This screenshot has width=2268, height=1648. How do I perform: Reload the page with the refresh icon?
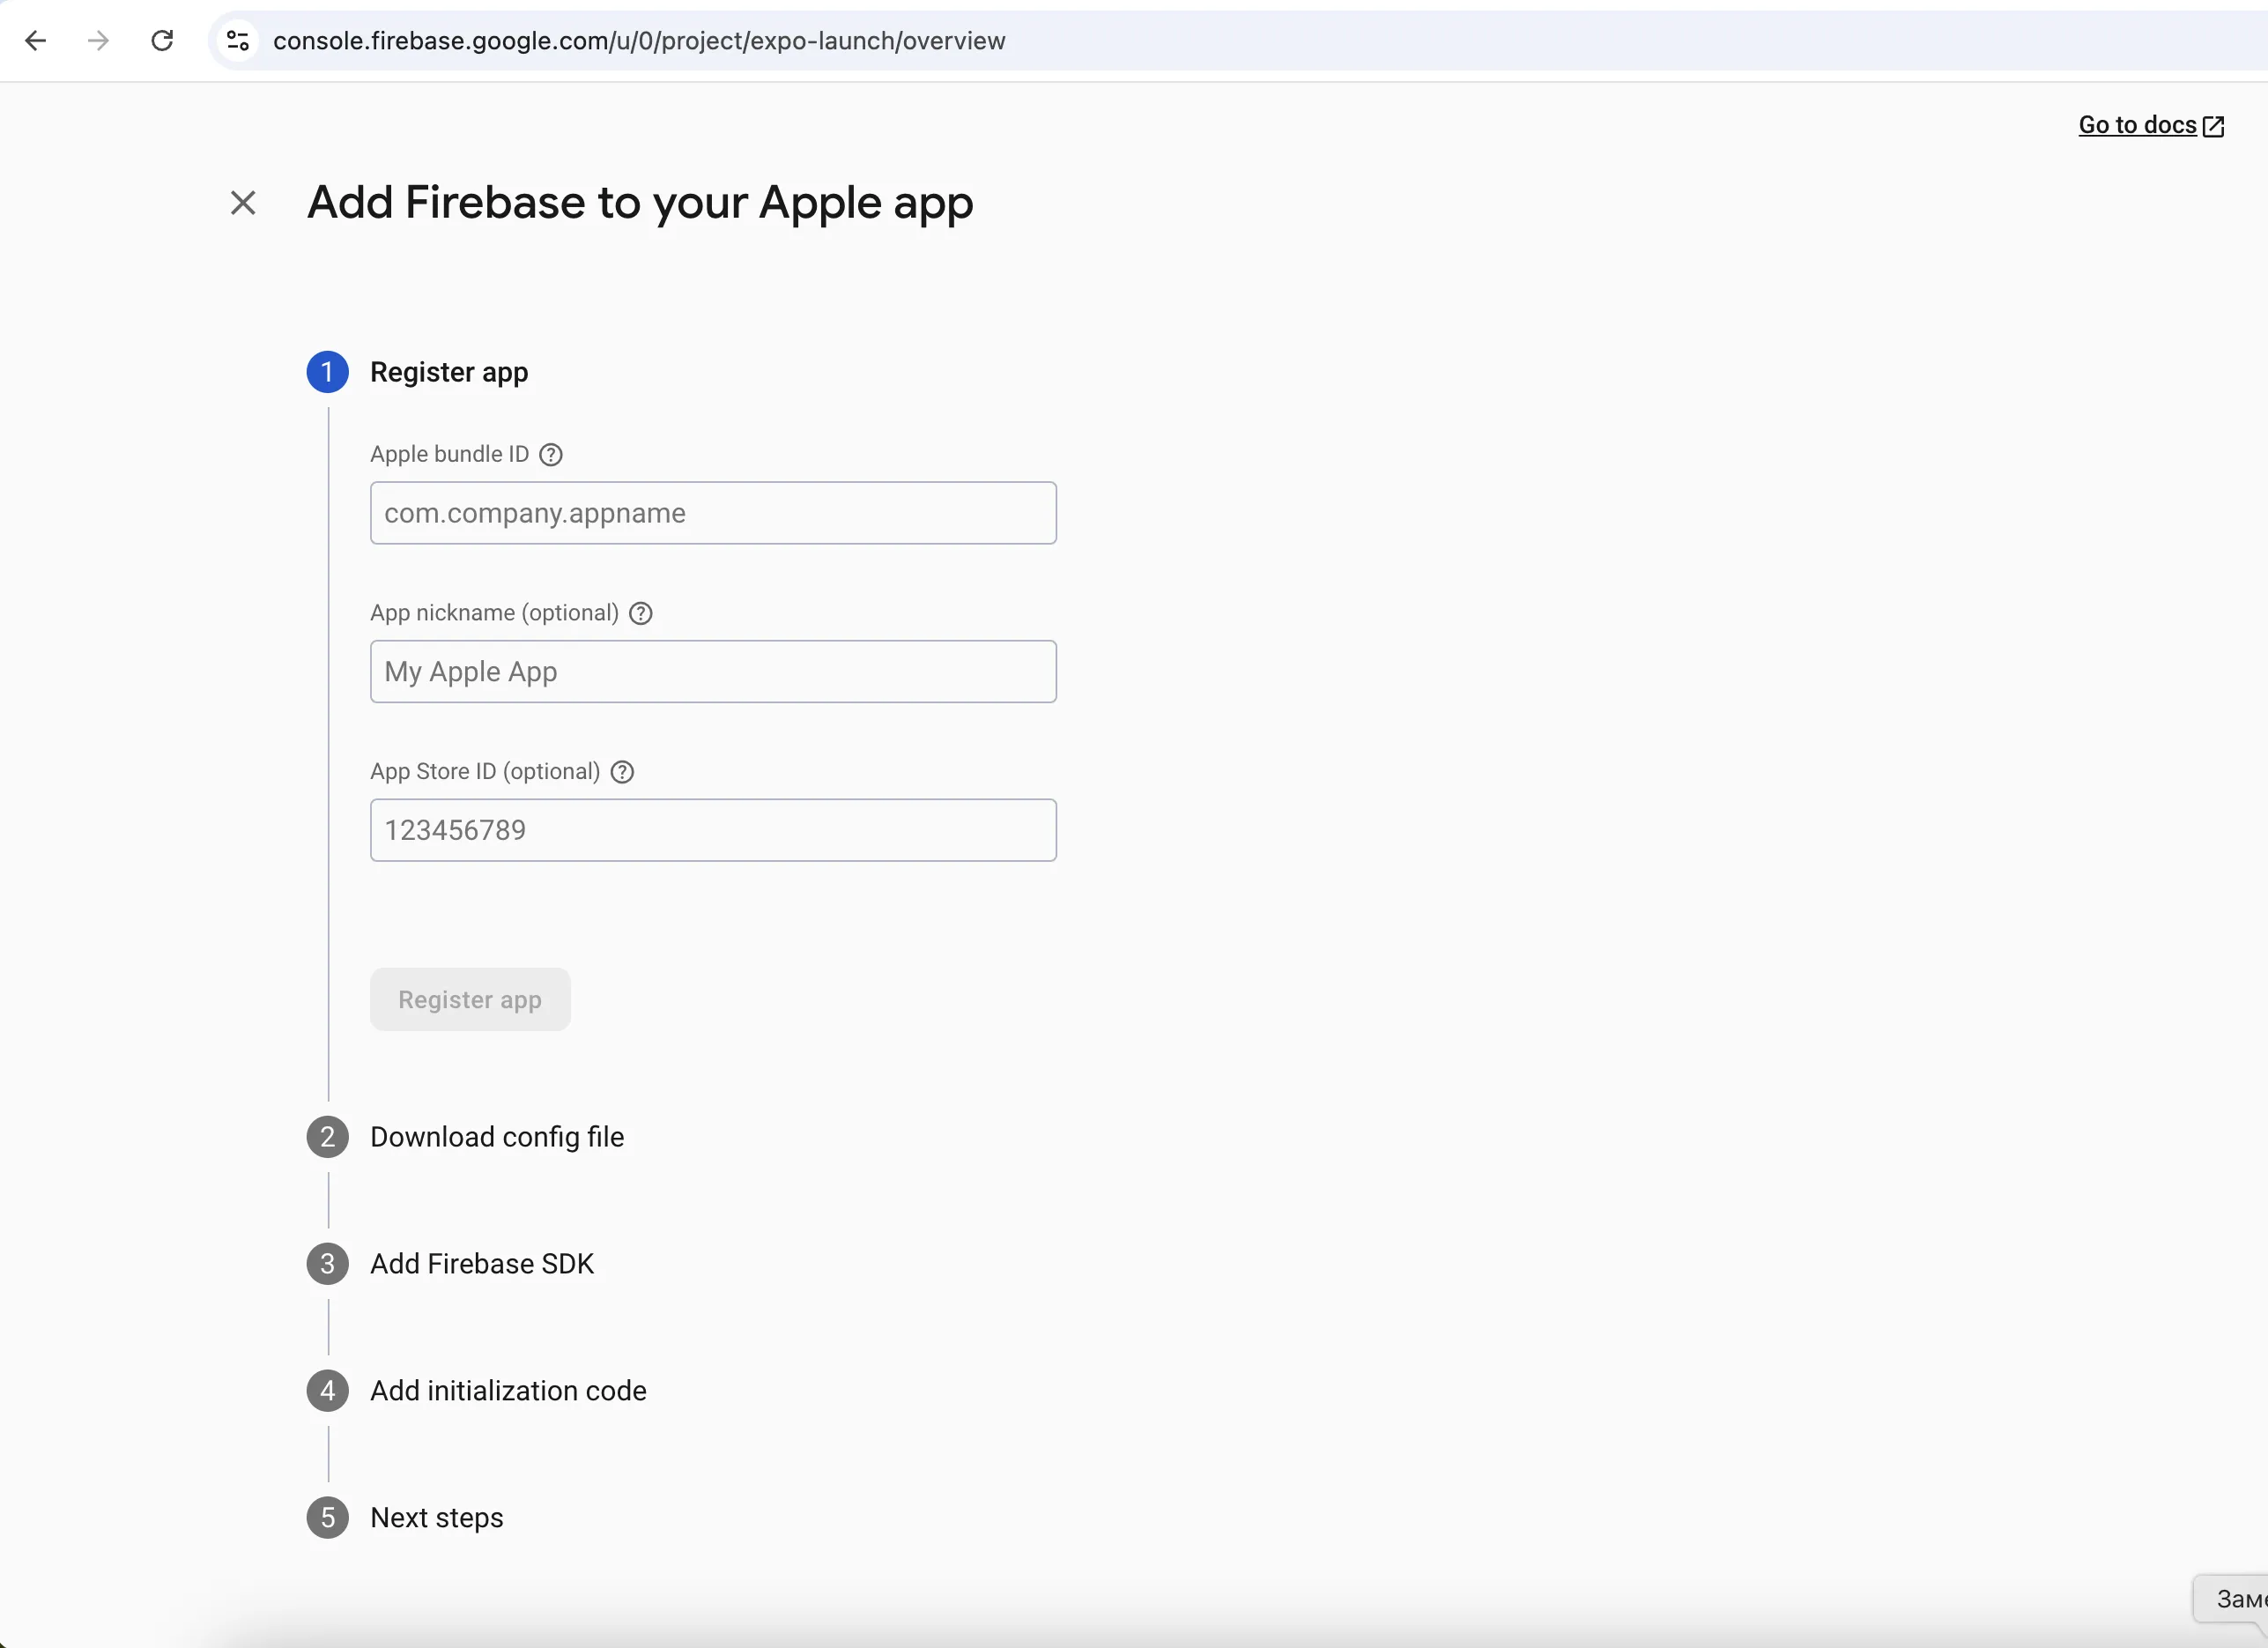pyautogui.click(x=162, y=41)
